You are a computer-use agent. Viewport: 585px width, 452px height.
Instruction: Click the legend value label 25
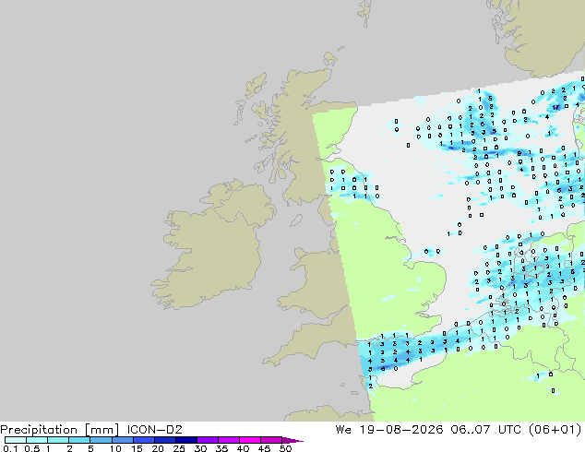click(x=179, y=448)
